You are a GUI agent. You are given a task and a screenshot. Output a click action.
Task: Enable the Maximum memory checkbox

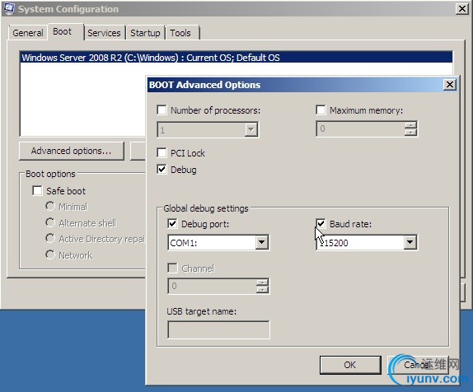321,110
